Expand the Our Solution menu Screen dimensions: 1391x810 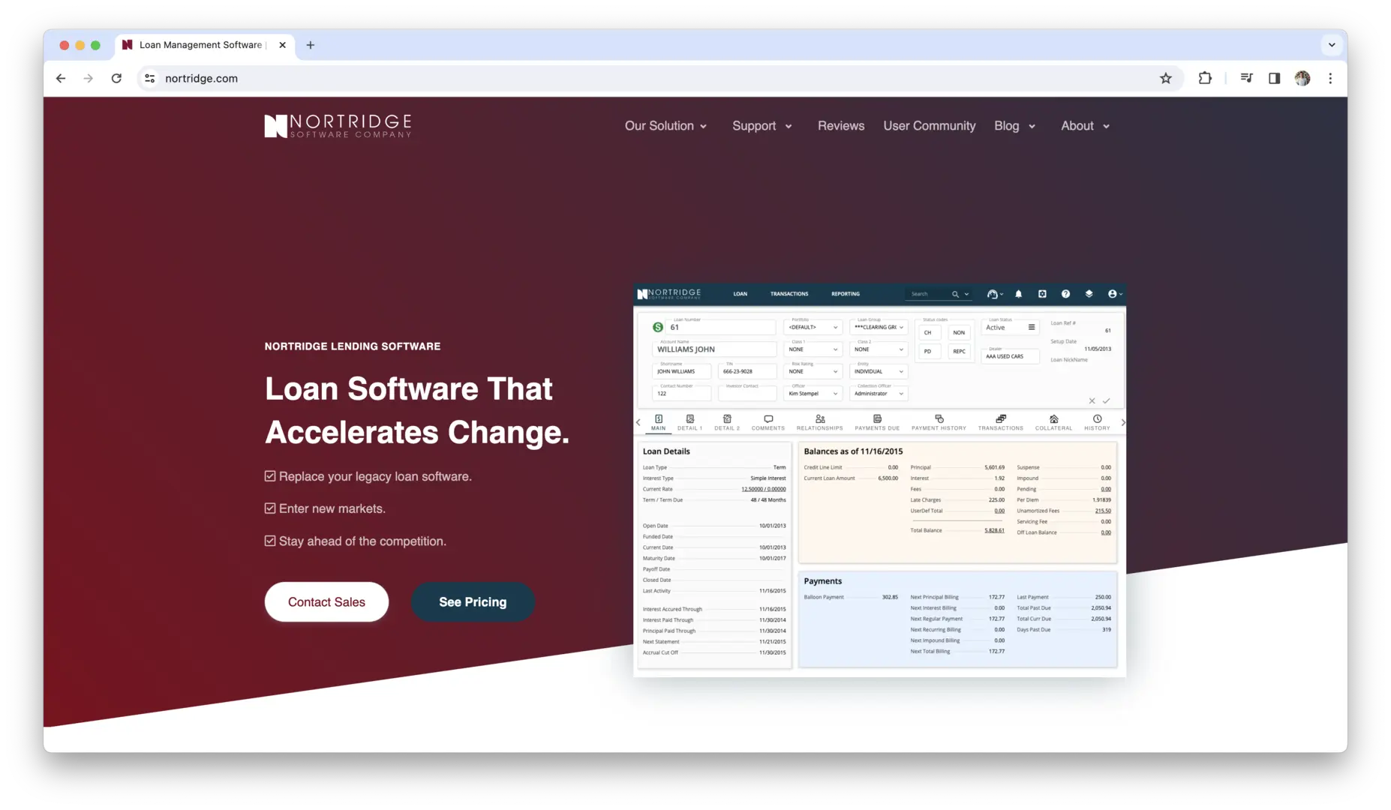coord(665,126)
